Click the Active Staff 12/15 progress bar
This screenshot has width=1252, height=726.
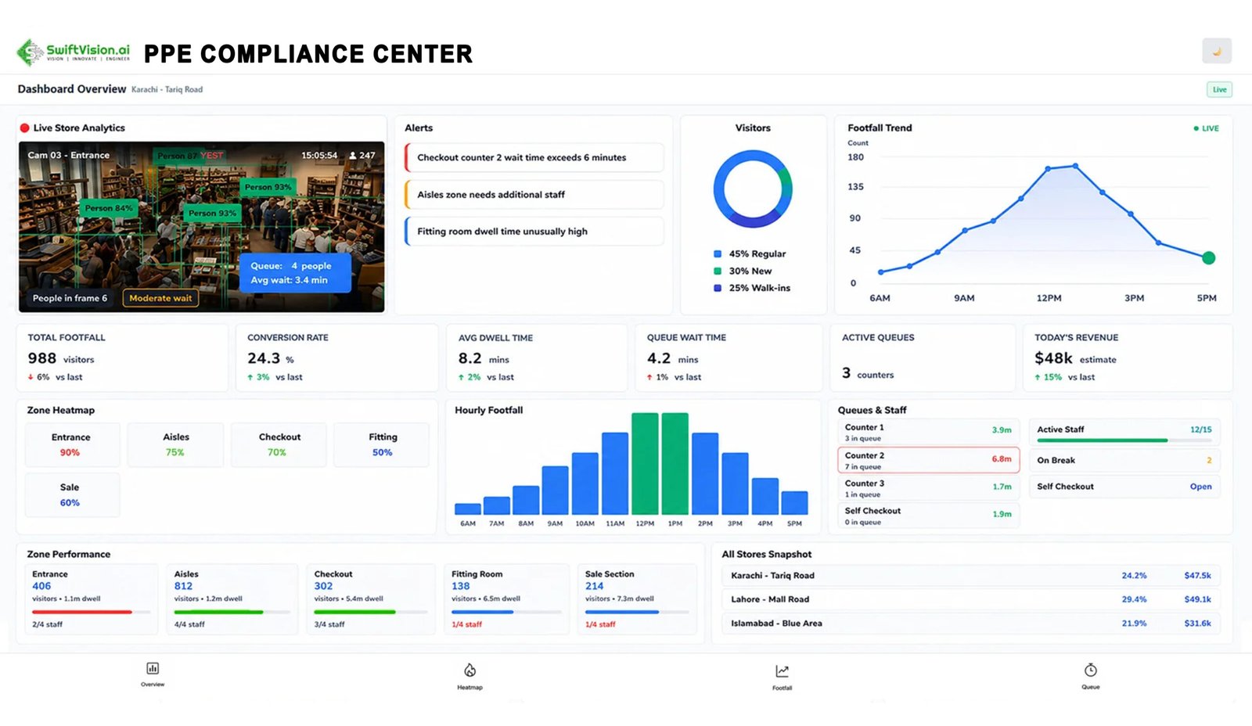tap(1124, 440)
